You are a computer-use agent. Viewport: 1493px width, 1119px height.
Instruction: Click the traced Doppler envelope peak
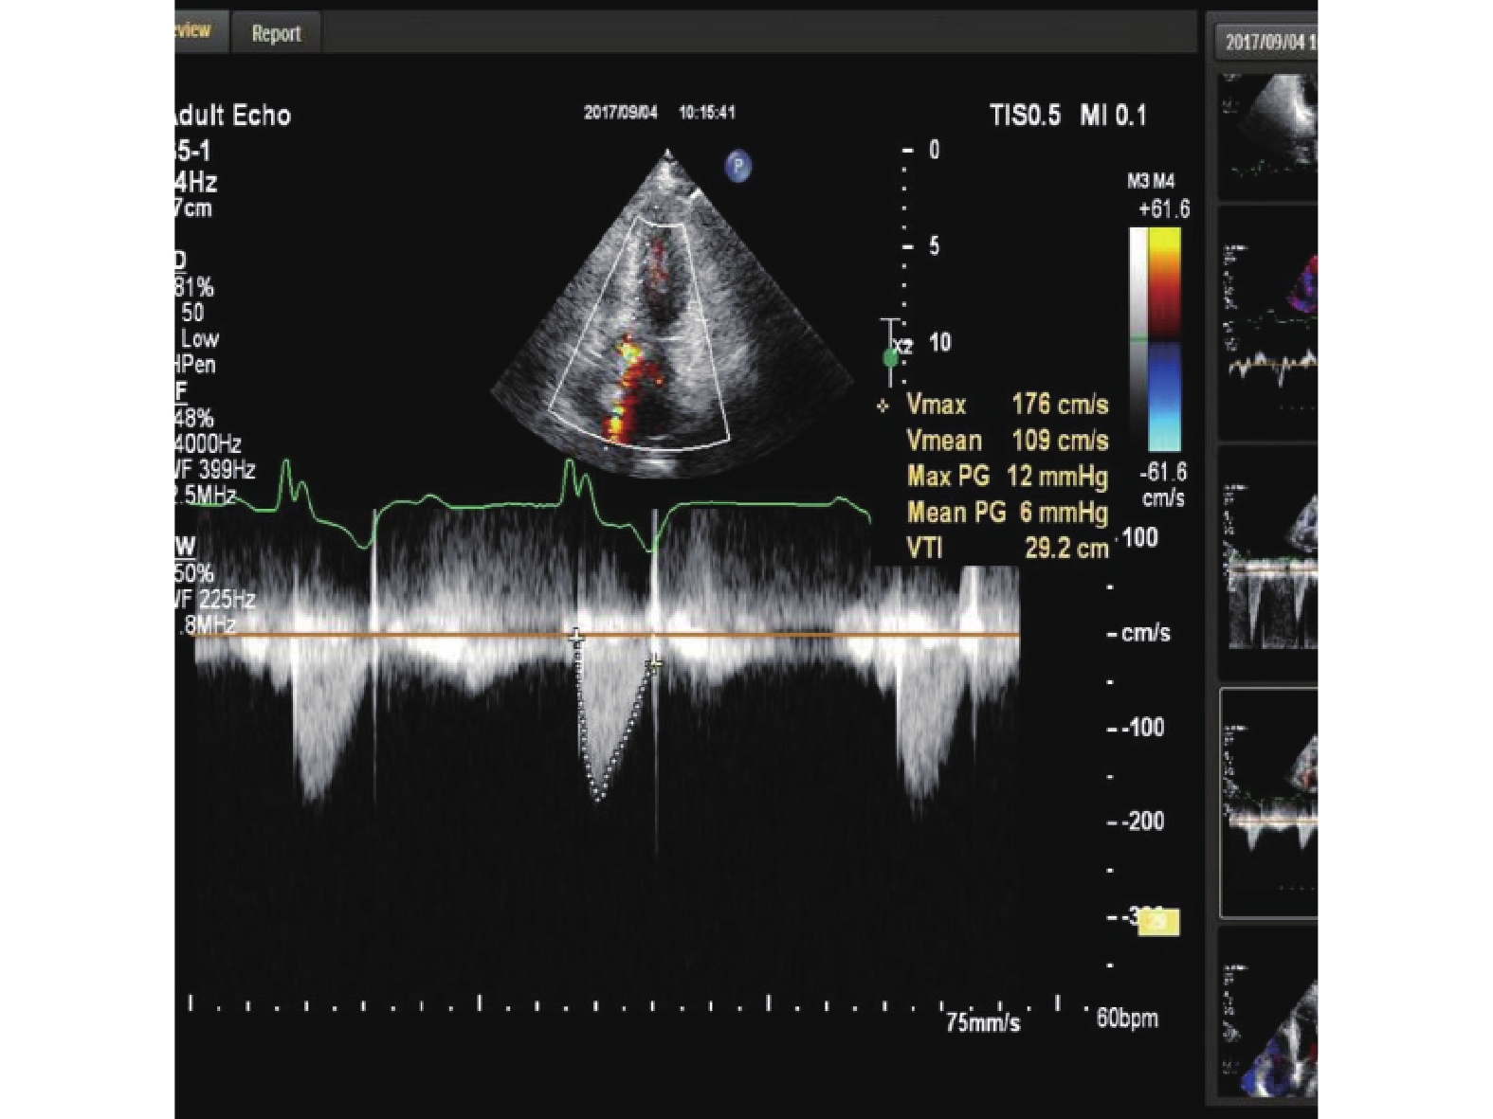pos(597,798)
